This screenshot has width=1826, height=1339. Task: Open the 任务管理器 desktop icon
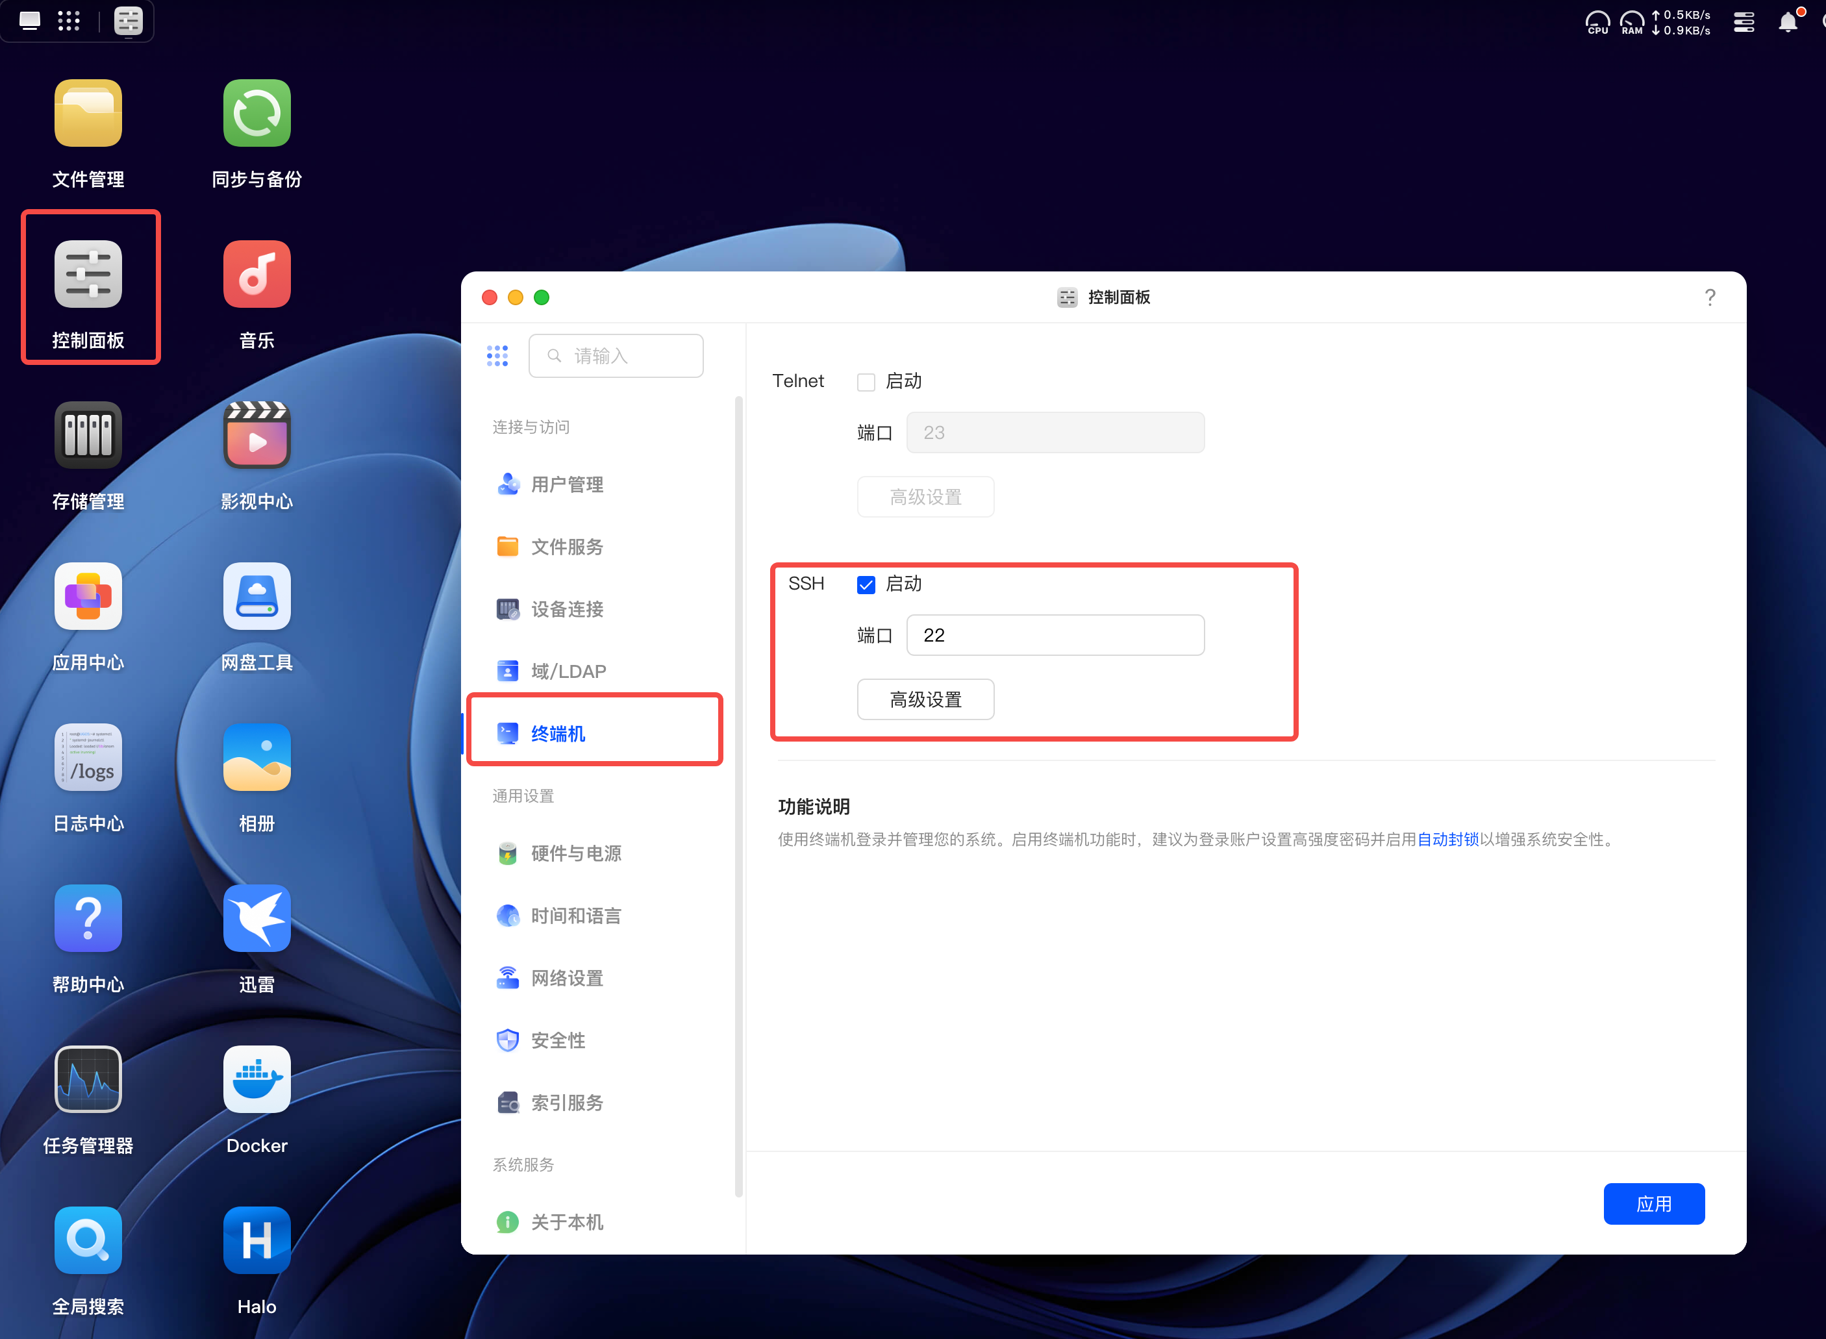88,1080
